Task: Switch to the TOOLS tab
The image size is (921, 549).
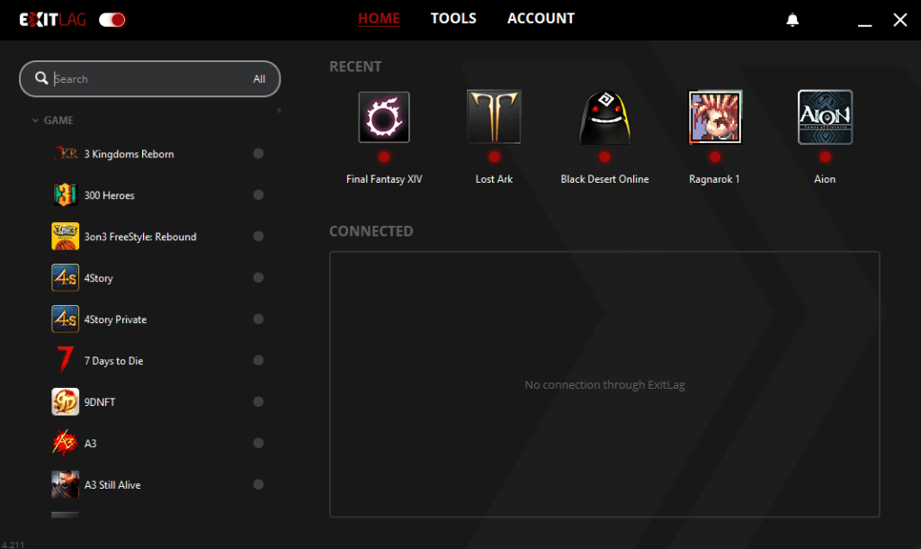Action: click(453, 19)
